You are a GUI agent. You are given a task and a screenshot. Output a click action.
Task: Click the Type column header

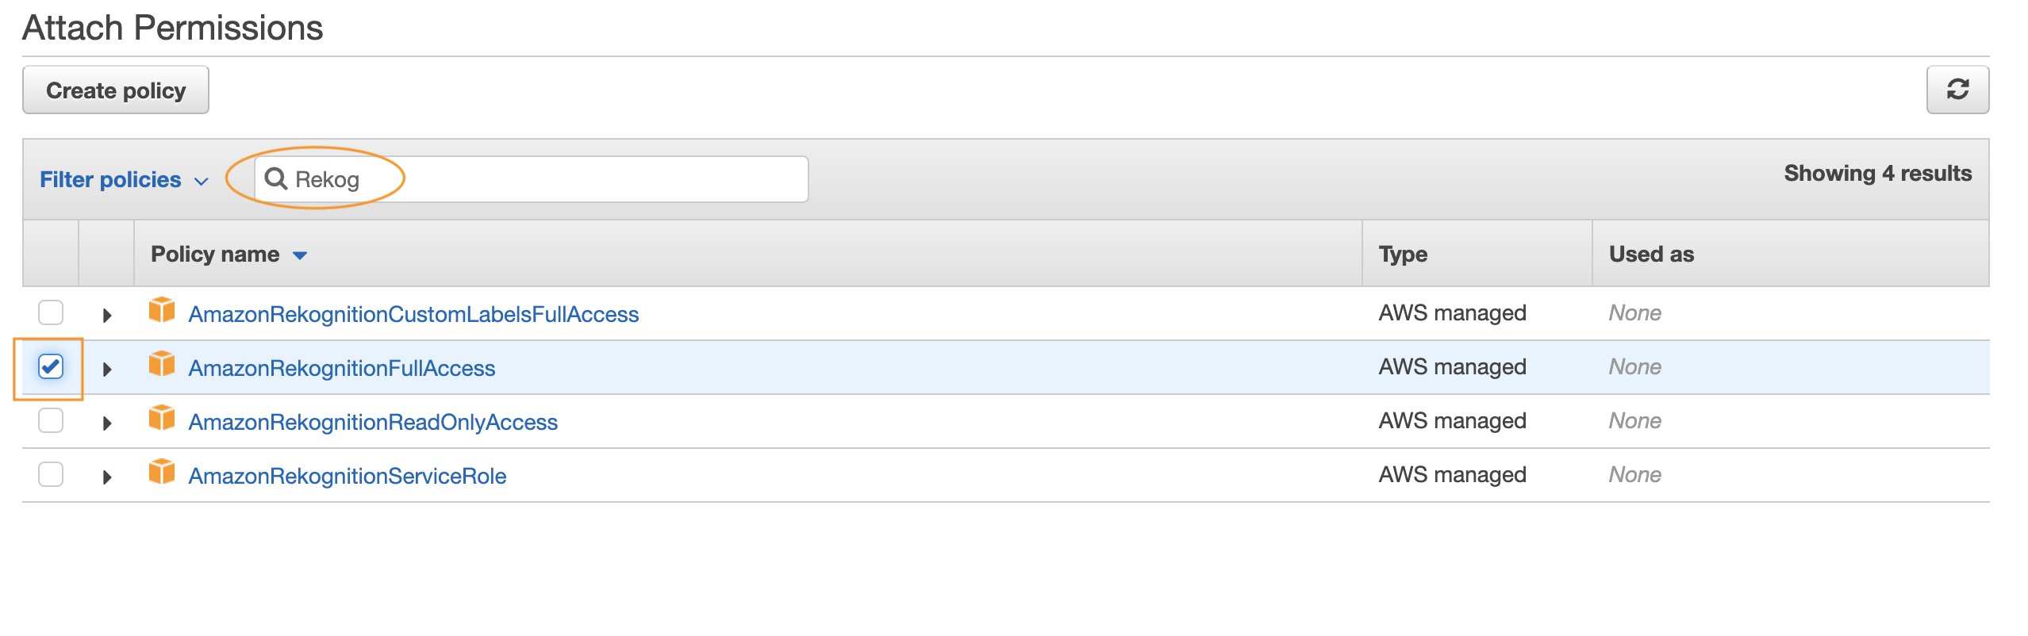pos(1403,254)
